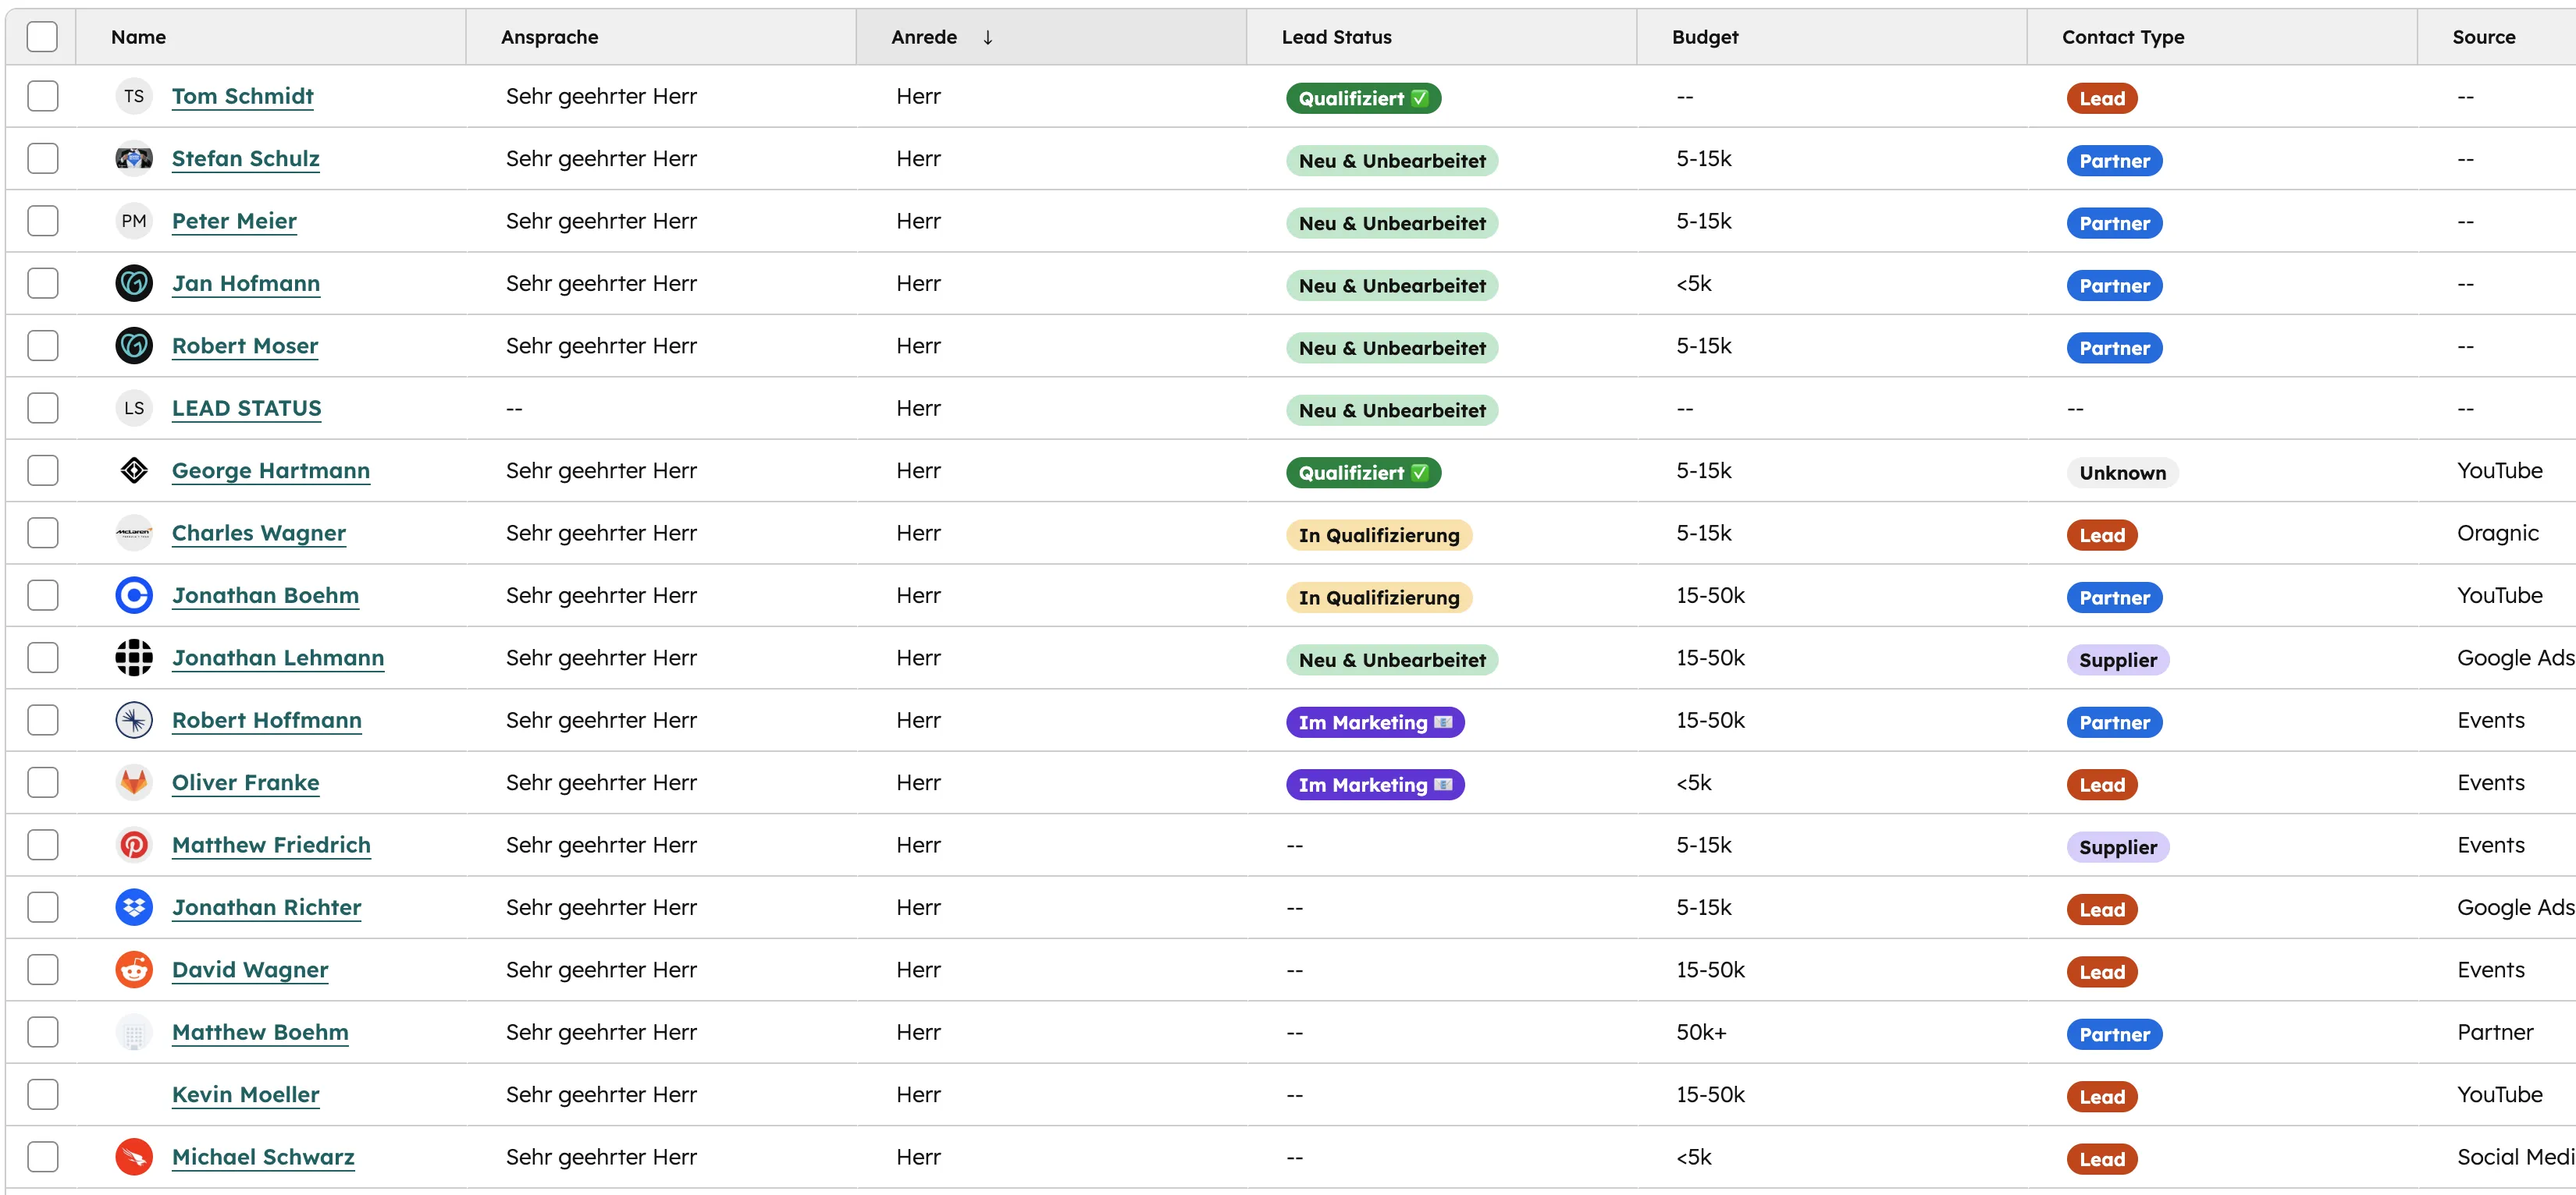Click the Reddit avatar next to David Wagner

(133, 970)
